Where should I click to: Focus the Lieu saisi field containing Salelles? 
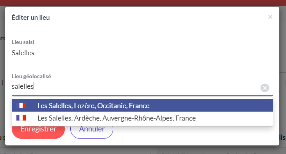142,53
